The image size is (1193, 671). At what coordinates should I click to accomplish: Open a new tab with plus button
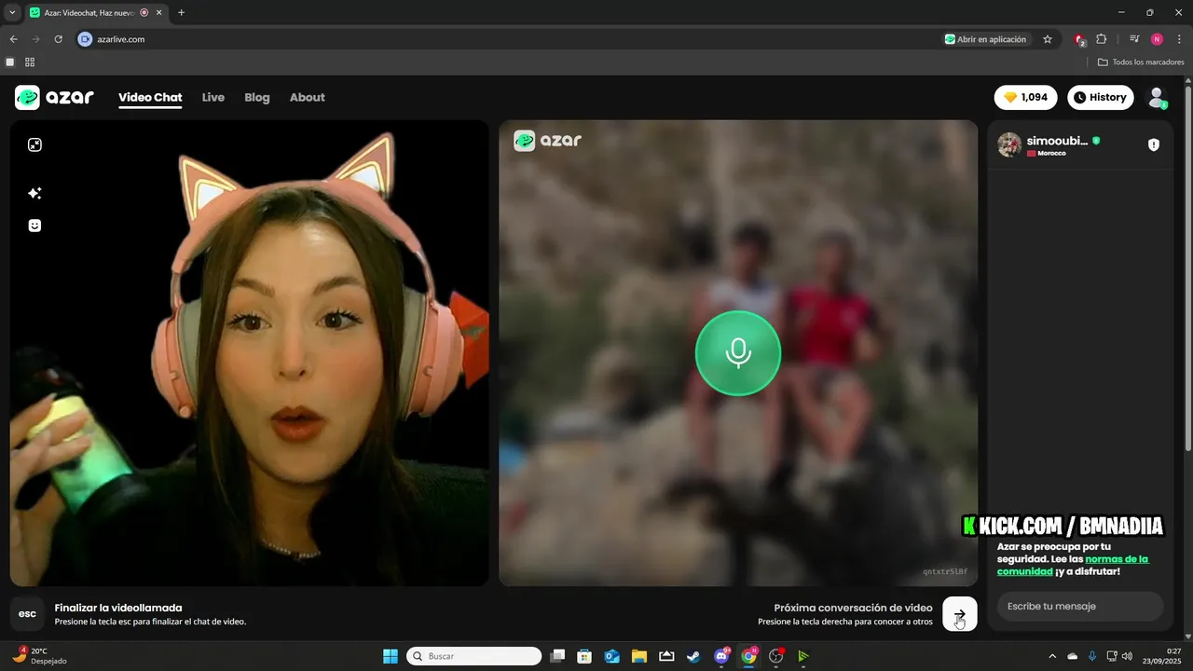(x=181, y=13)
